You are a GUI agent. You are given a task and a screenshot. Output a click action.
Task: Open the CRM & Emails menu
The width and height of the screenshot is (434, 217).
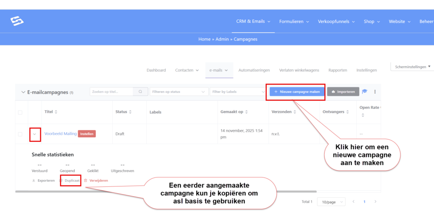click(253, 21)
